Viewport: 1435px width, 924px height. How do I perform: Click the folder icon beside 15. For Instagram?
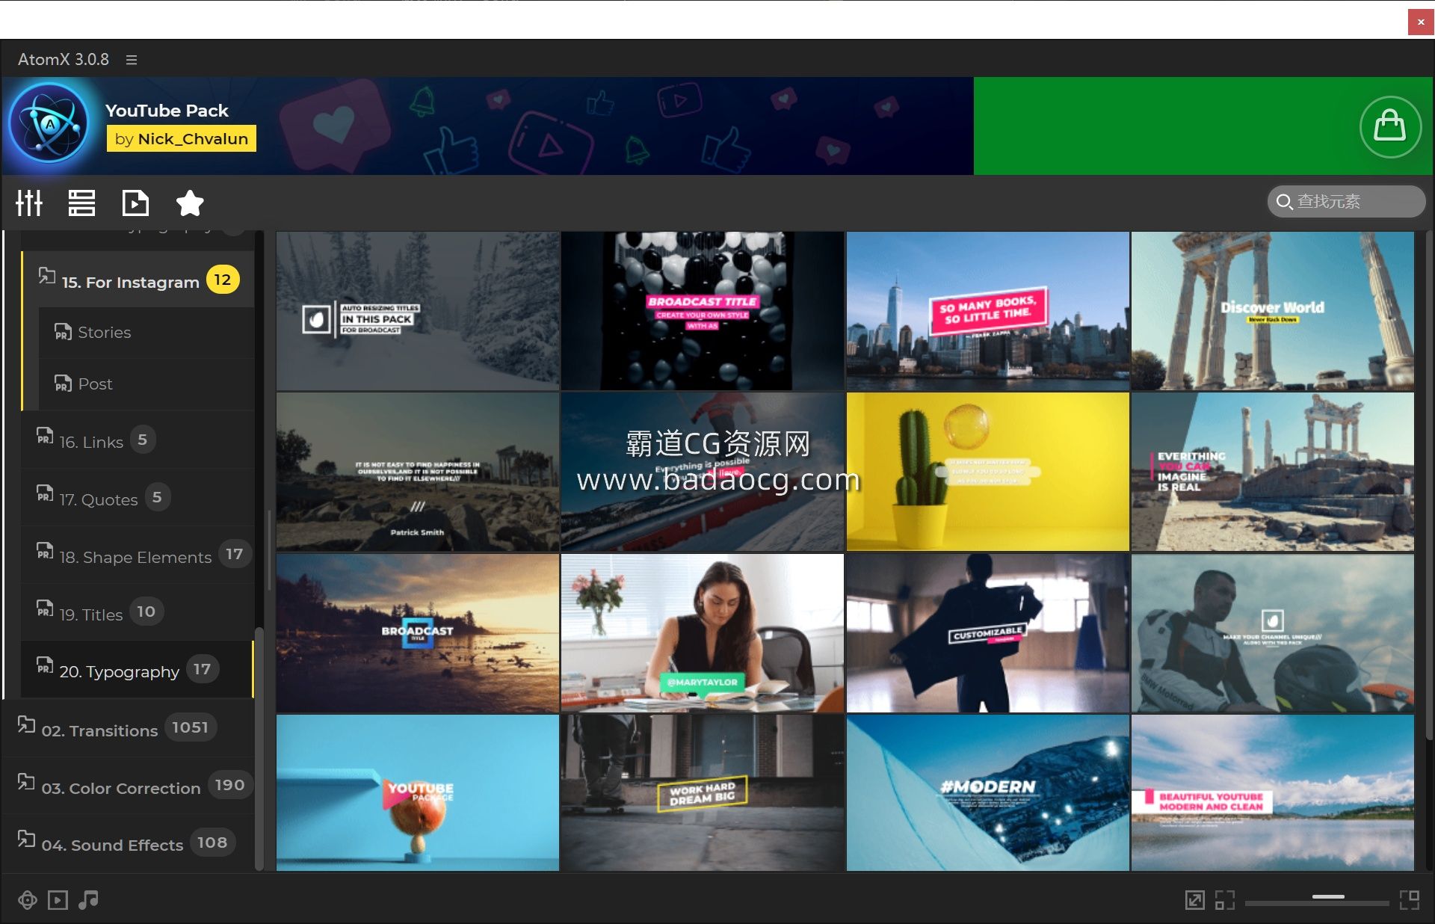click(x=46, y=277)
